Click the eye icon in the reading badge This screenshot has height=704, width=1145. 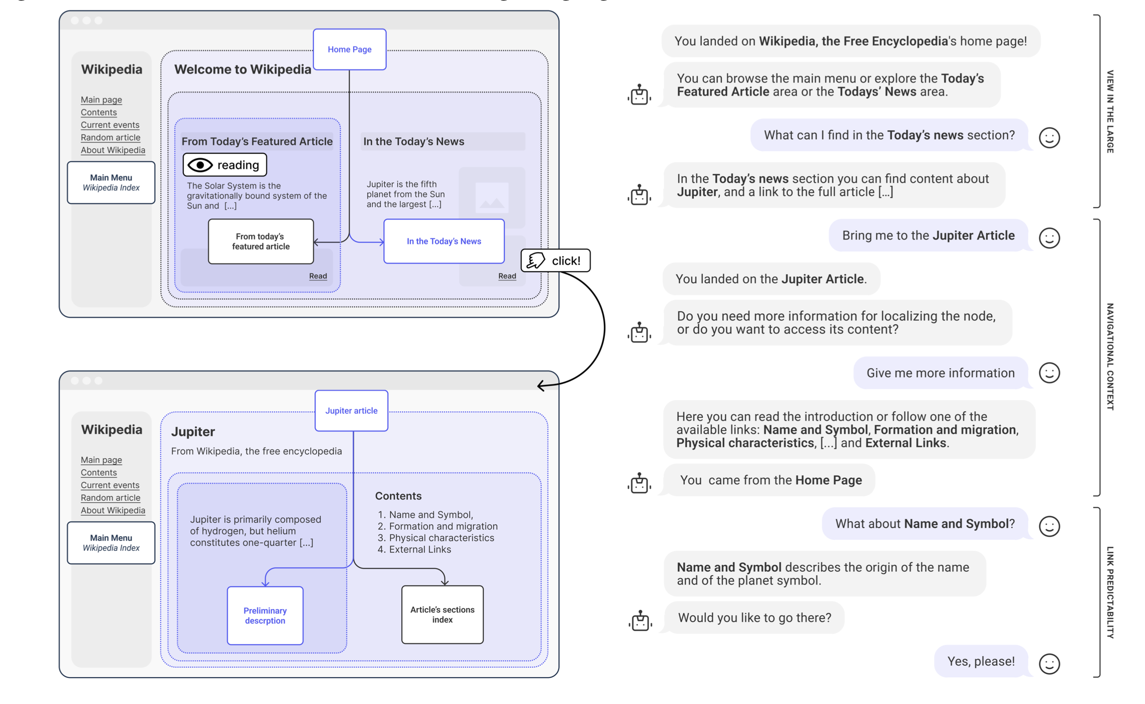coord(200,165)
